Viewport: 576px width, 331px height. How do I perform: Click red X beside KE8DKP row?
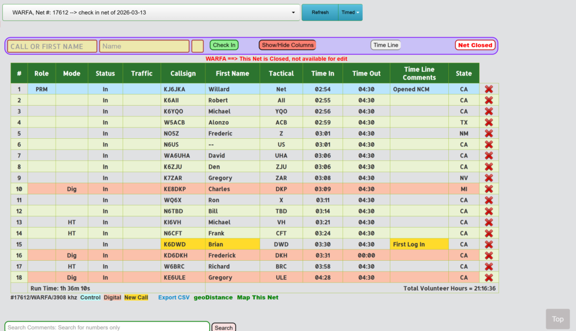tap(488, 189)
